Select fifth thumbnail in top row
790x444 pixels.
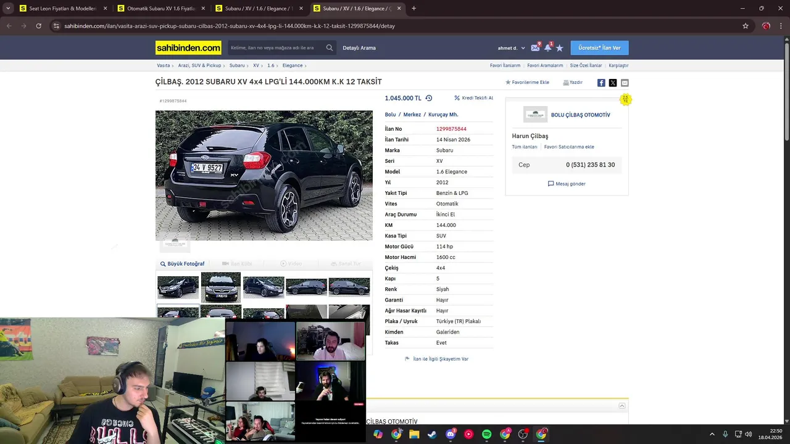click(349, 287)
